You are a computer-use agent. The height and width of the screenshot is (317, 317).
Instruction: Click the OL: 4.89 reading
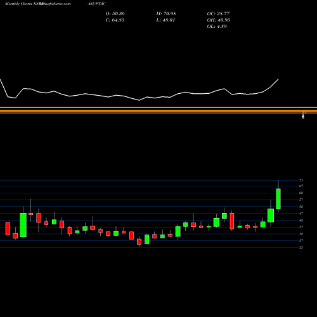point(217,27)
